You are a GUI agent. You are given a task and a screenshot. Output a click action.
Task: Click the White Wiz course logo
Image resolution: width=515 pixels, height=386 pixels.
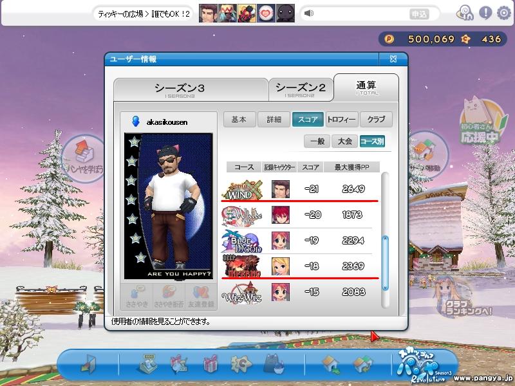(x=242, y=216)
